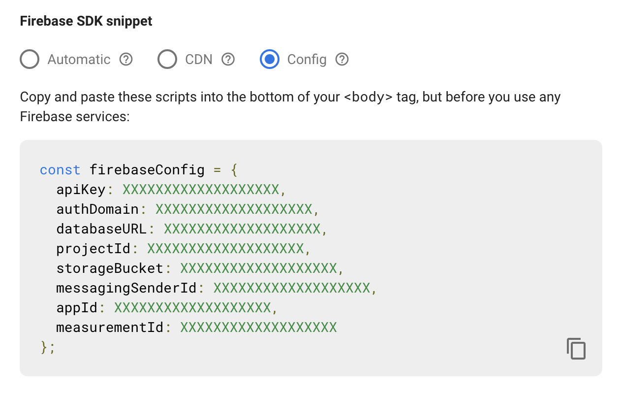The image size is (621, 396).
Task: Open help tooltip next to Automatic
Action: pos(126,60)
